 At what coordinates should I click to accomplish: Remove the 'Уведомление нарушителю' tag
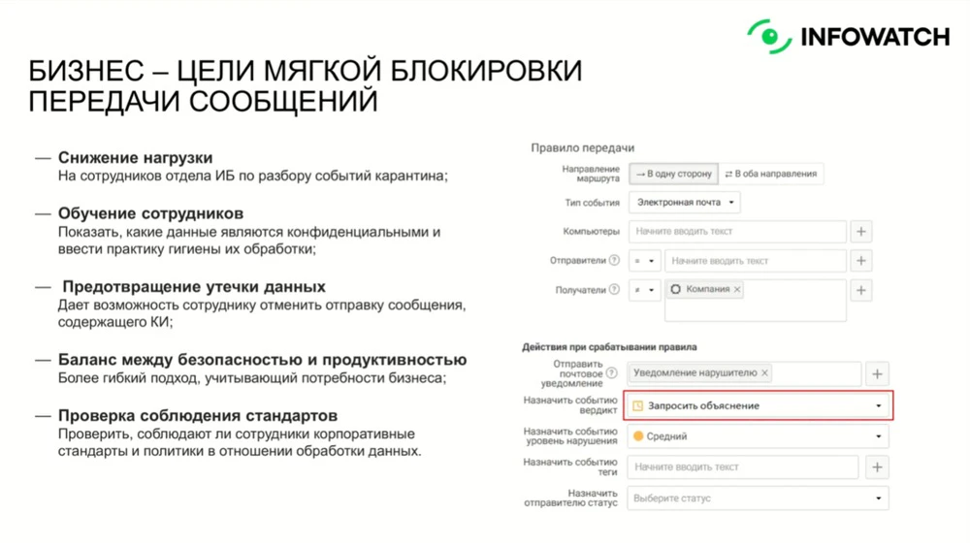coord(764,373)
